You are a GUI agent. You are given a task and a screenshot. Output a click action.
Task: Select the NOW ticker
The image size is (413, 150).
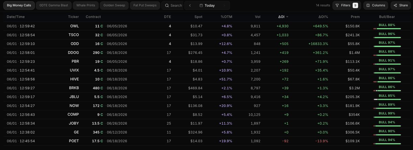[74, 105]
